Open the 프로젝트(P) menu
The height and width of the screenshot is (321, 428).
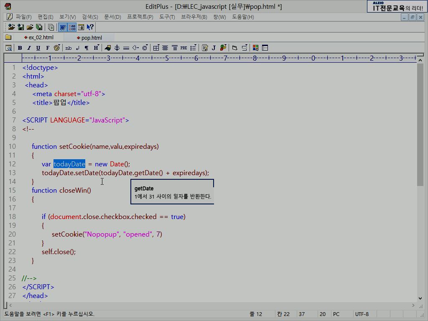tap(140, 17)
